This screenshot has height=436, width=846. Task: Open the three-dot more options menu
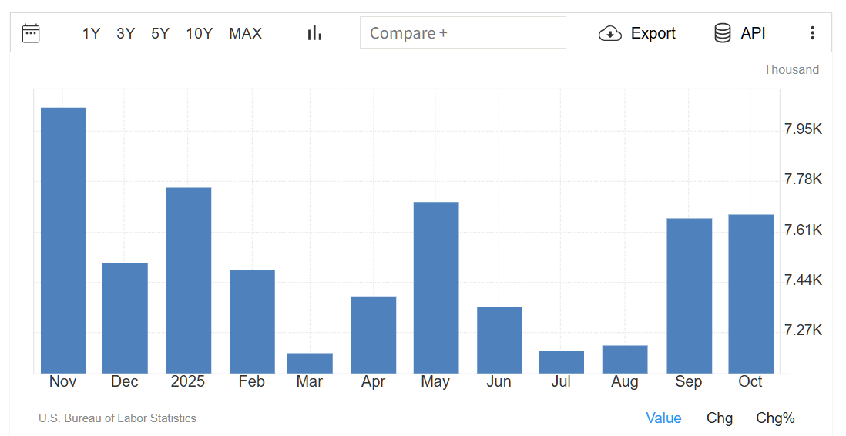[x=812, y=33]
